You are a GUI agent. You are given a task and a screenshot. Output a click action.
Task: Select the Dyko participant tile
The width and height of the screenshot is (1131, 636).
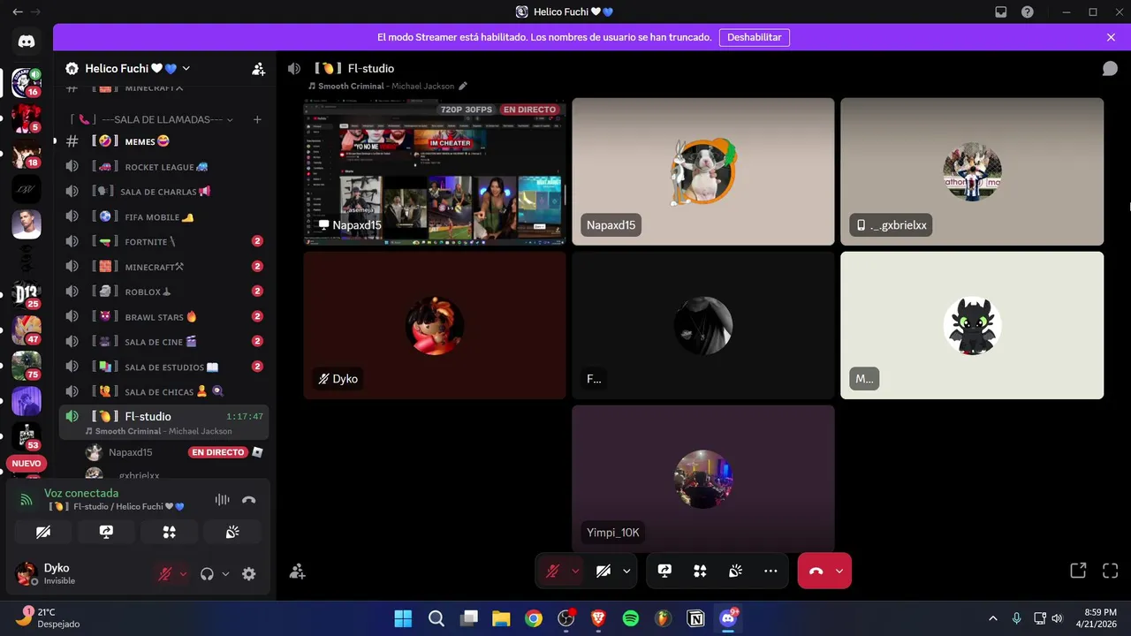[x=435, y=325]
